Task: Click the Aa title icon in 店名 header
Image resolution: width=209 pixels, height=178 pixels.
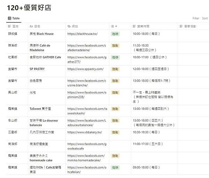Action: (31, 26)
